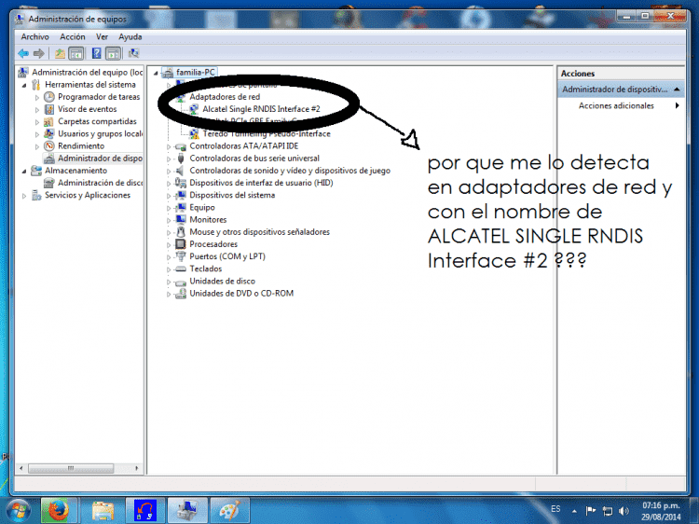Image resolution: width=699 pixels, height=524 pixels.
Task: Expand Carpetas compartidas node
Action: point(37,122)
